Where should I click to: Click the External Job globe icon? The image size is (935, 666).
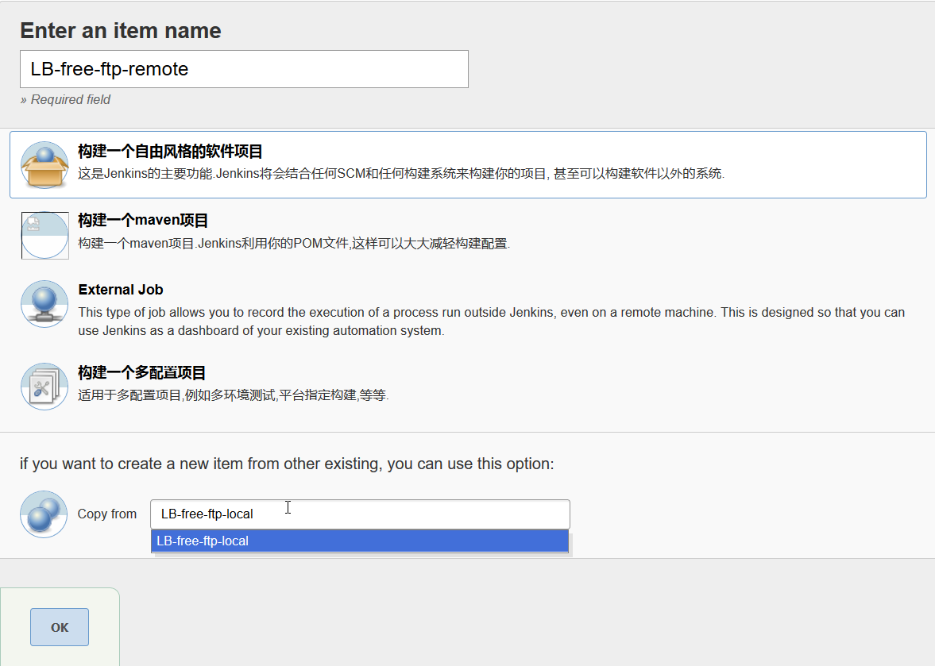tap(44, 304)
